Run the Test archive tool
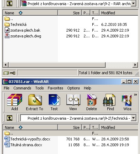The height and width of the screenshot is (154, 140). tap(54, 102)
